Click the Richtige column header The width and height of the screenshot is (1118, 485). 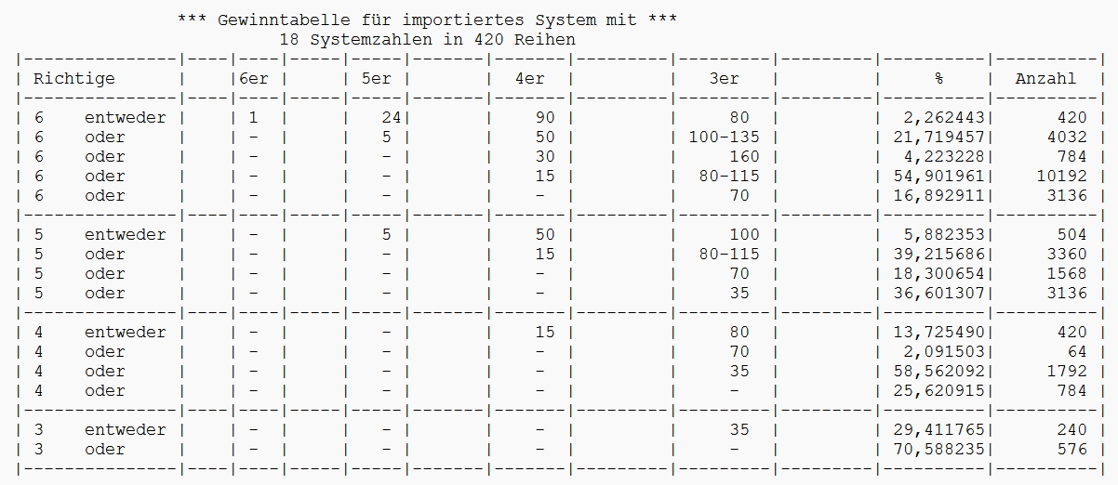(74, 78)
